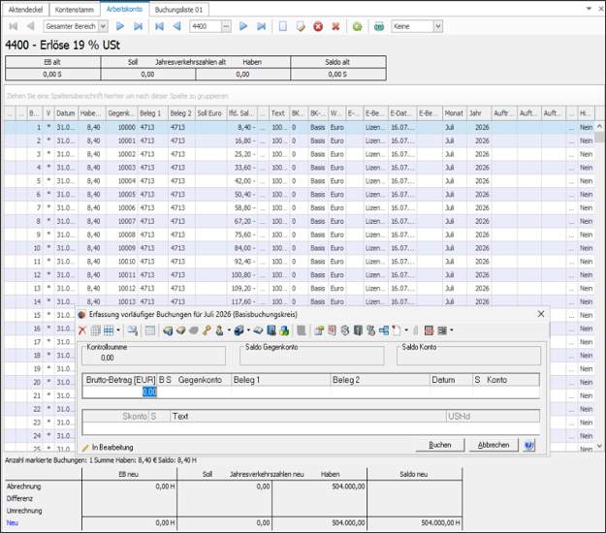Screen dimensions: 606x533
Task: Open the Keine dropdown
Action: [x=438, y=26]
